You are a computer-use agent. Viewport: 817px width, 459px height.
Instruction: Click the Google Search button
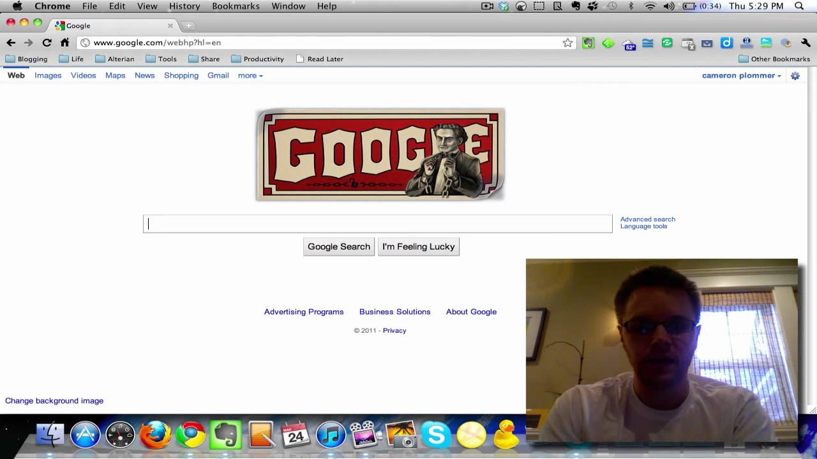tap(339, 247)
